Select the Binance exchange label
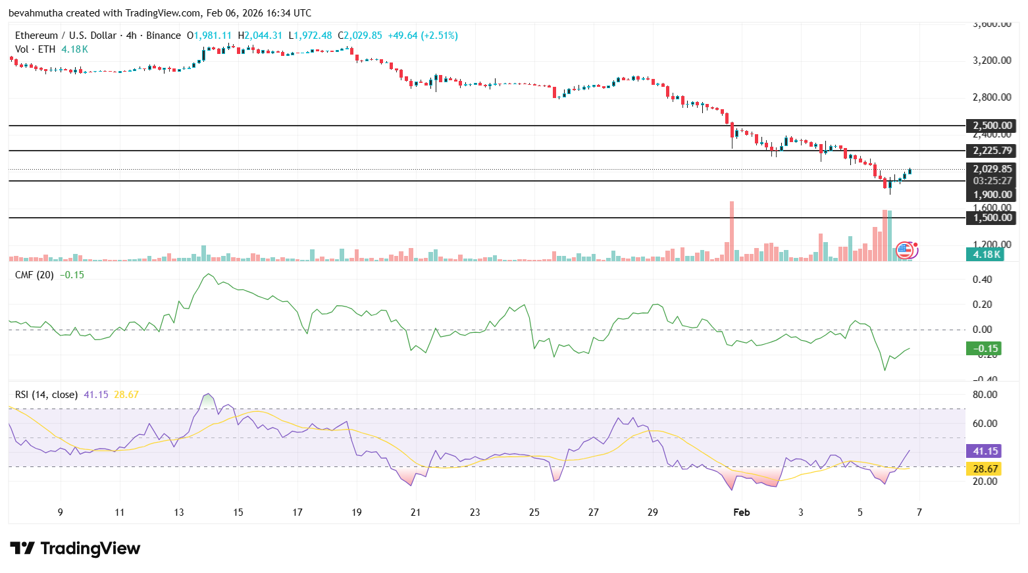Image resolution: width=1028 pixels, height=573 pixels. click(x=161, y=36)
